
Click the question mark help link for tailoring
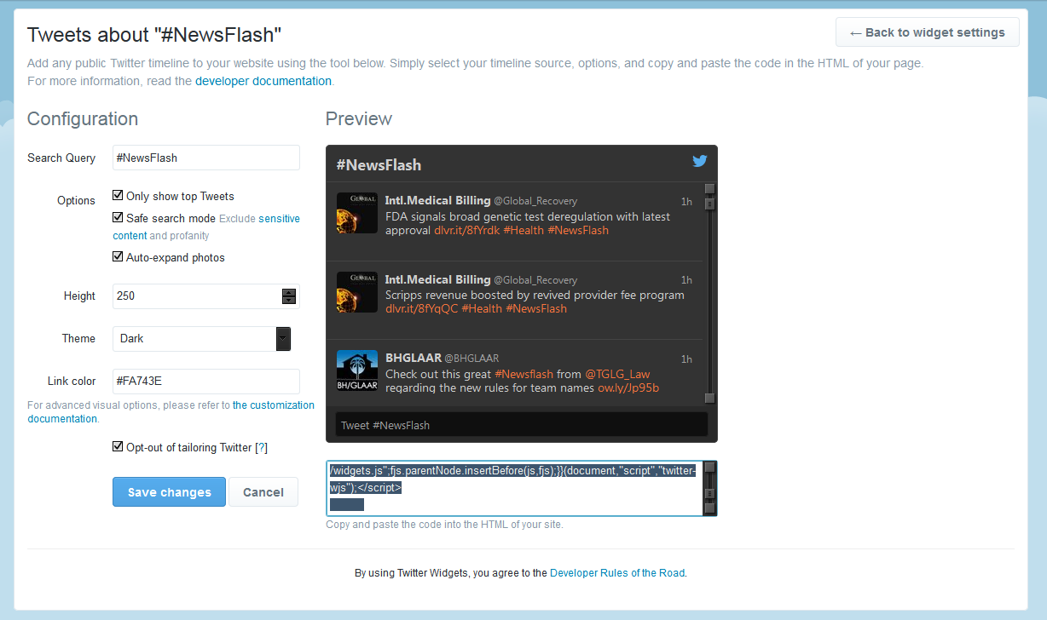click(x=262, y=447)
